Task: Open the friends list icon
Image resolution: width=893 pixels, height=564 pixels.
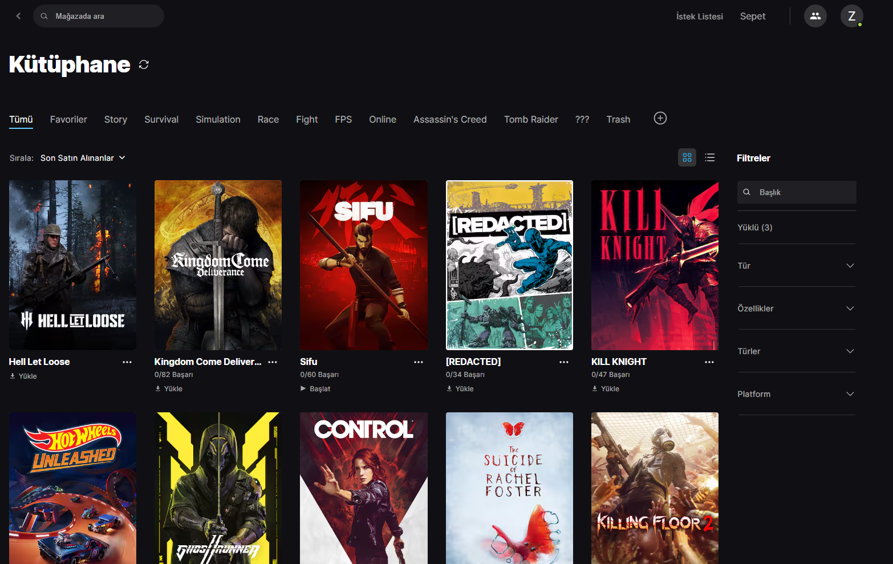Action: pyautogui.click(x=815, y=16)
